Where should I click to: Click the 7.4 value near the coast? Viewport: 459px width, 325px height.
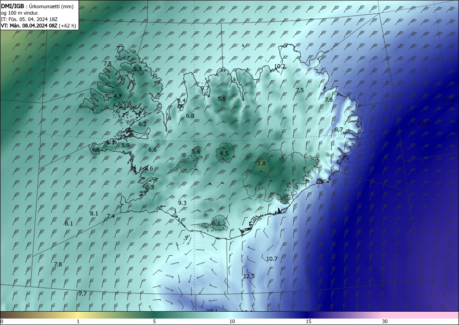pyautogui.click(x=111, y=216)
